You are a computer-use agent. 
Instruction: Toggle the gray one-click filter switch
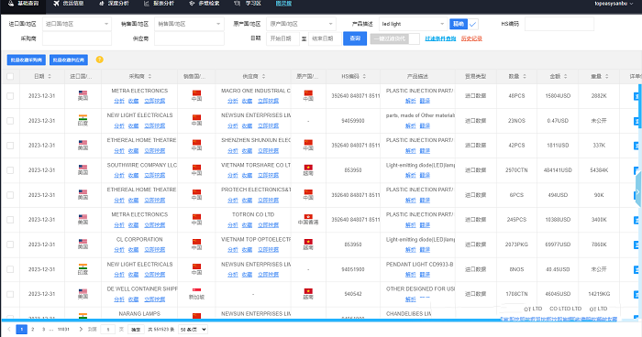pos(394,38)
